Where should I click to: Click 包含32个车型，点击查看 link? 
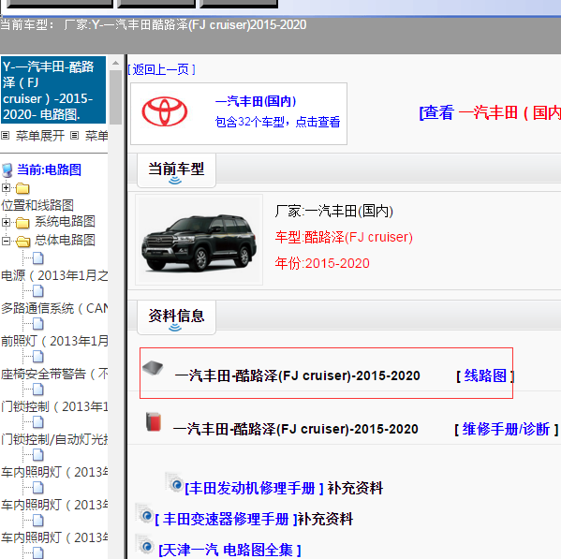(277, 122)
